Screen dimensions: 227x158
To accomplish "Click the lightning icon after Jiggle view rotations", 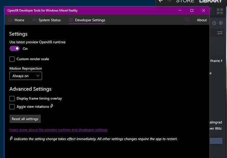I will click(52, 106).
